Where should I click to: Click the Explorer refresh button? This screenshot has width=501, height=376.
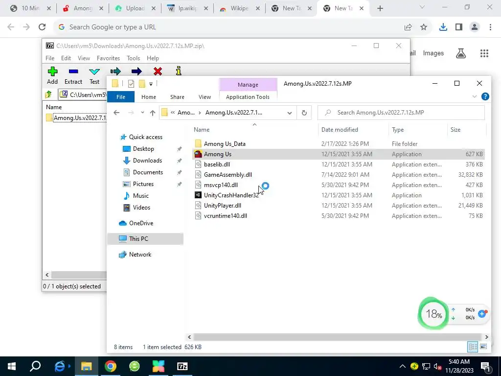(x=304, y=113)
